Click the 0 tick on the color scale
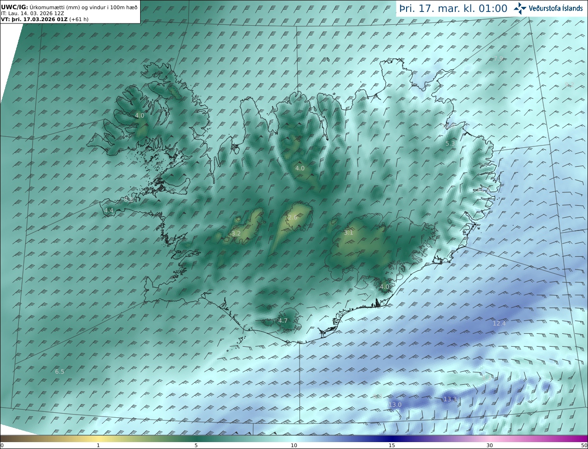 [2, 445]
